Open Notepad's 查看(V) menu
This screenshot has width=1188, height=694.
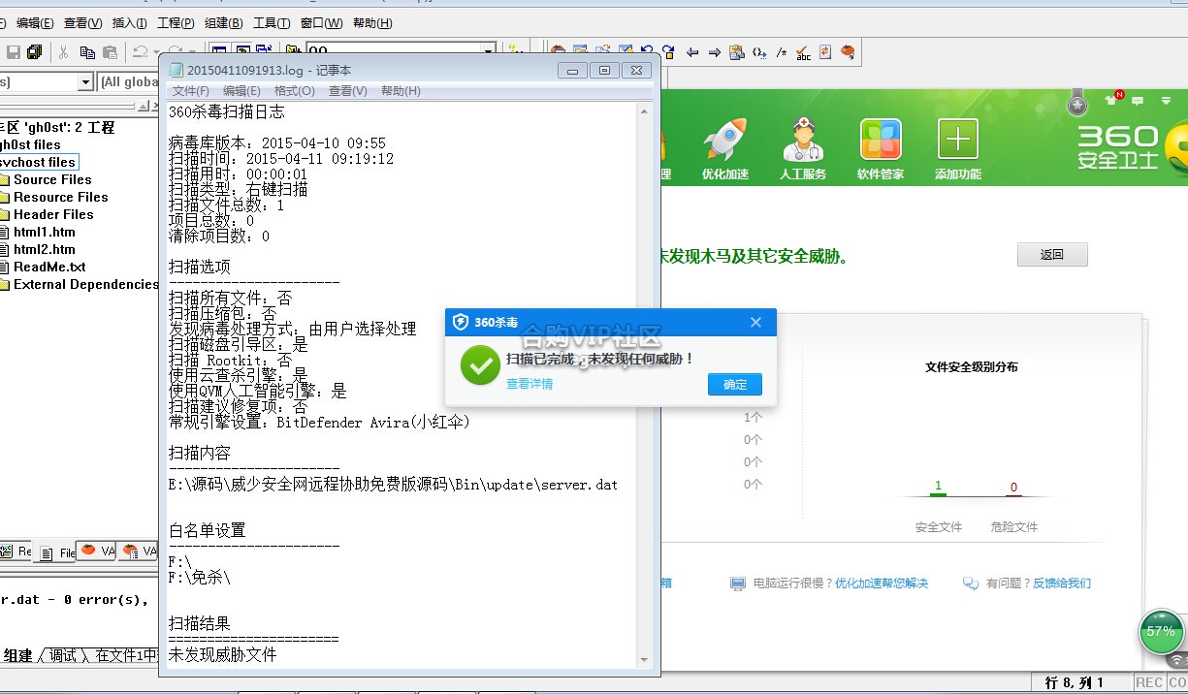348,91
